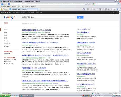Select the Google 検索 browser tab

[x=23, y=9]
